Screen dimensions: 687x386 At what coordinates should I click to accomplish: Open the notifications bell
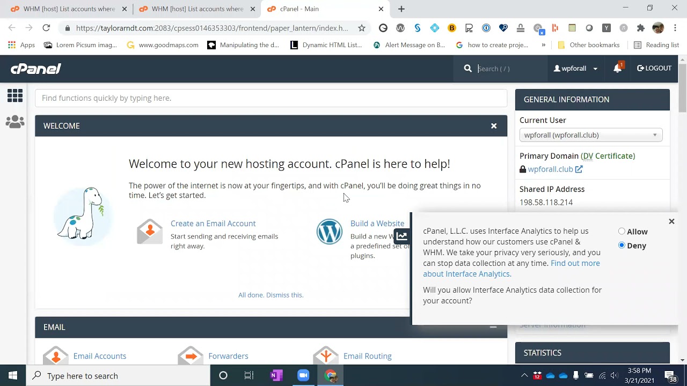pyautogui.click(x=618, y=68)
